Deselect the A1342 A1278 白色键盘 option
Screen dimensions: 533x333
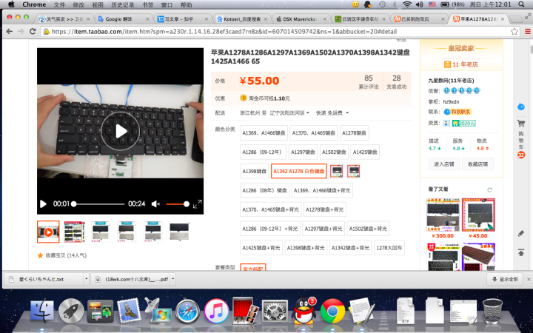(x=299, y=171)
